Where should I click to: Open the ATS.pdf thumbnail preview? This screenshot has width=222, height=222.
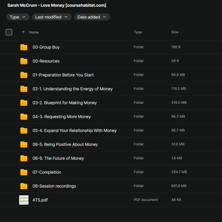(x=24, y=200)
